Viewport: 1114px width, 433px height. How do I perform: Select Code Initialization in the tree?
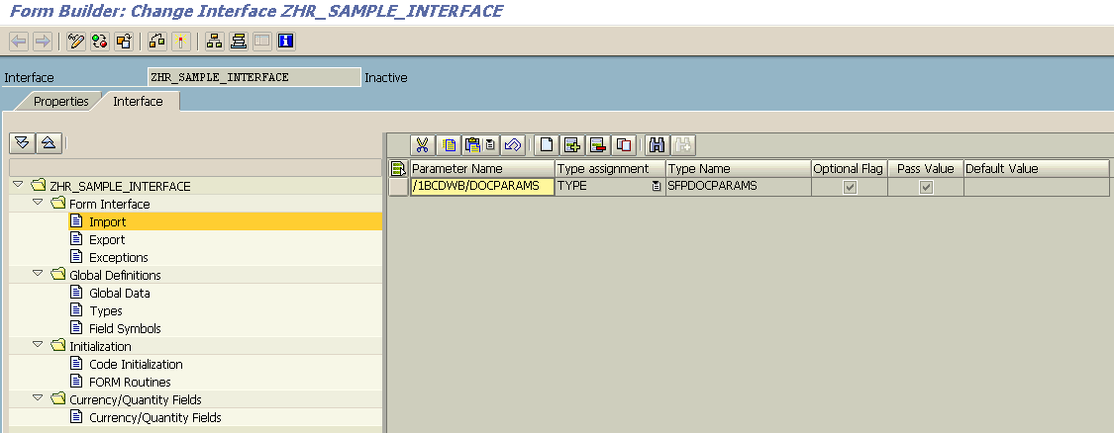(x=136, y=364)
